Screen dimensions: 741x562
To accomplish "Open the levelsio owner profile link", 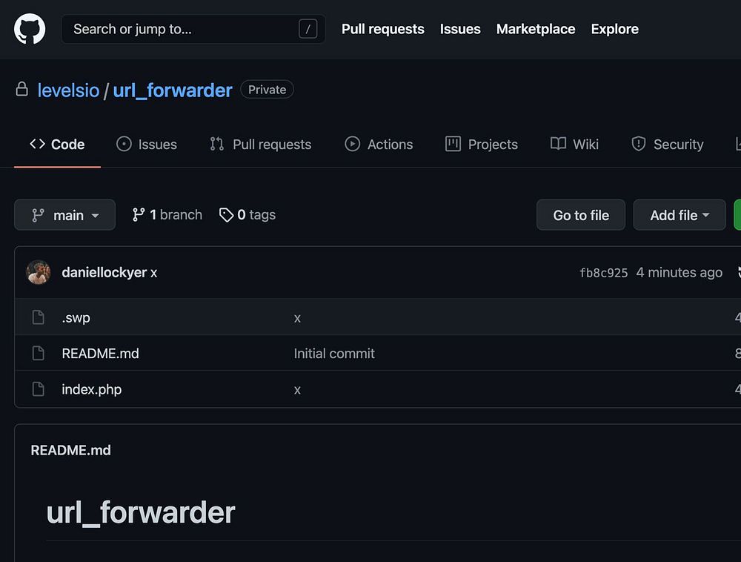I will 68,90.
